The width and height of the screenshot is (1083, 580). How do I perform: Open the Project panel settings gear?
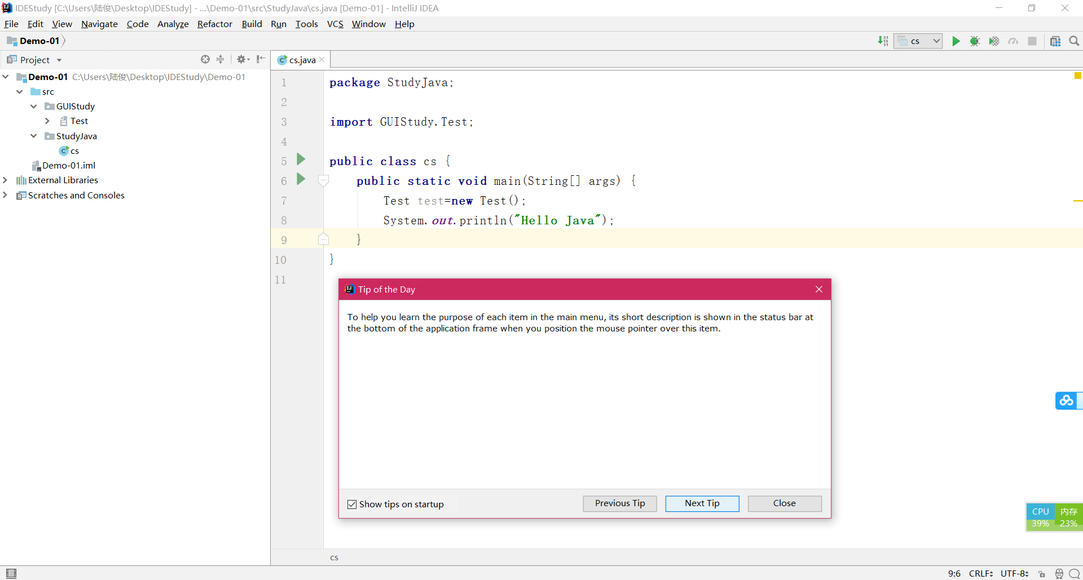pyautogui.click(x=243, y=59)
